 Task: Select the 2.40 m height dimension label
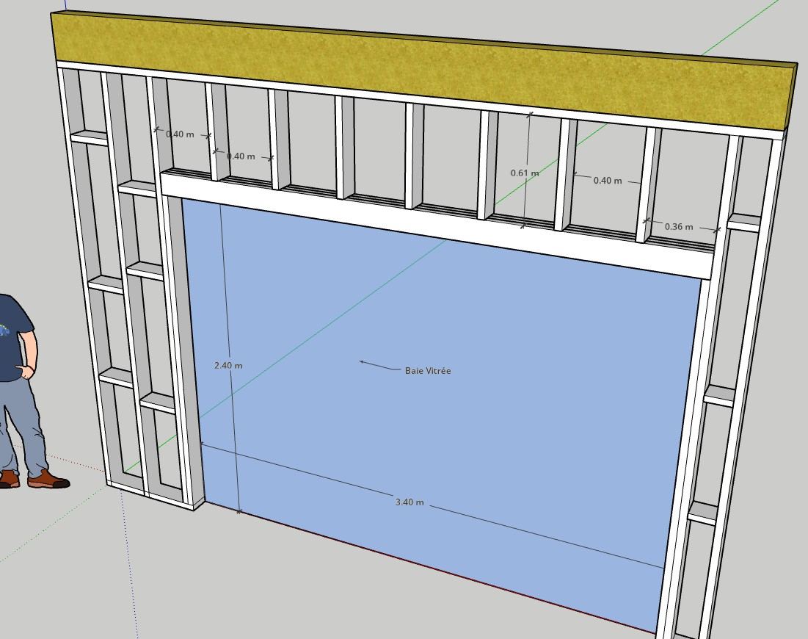coord(228,365)
